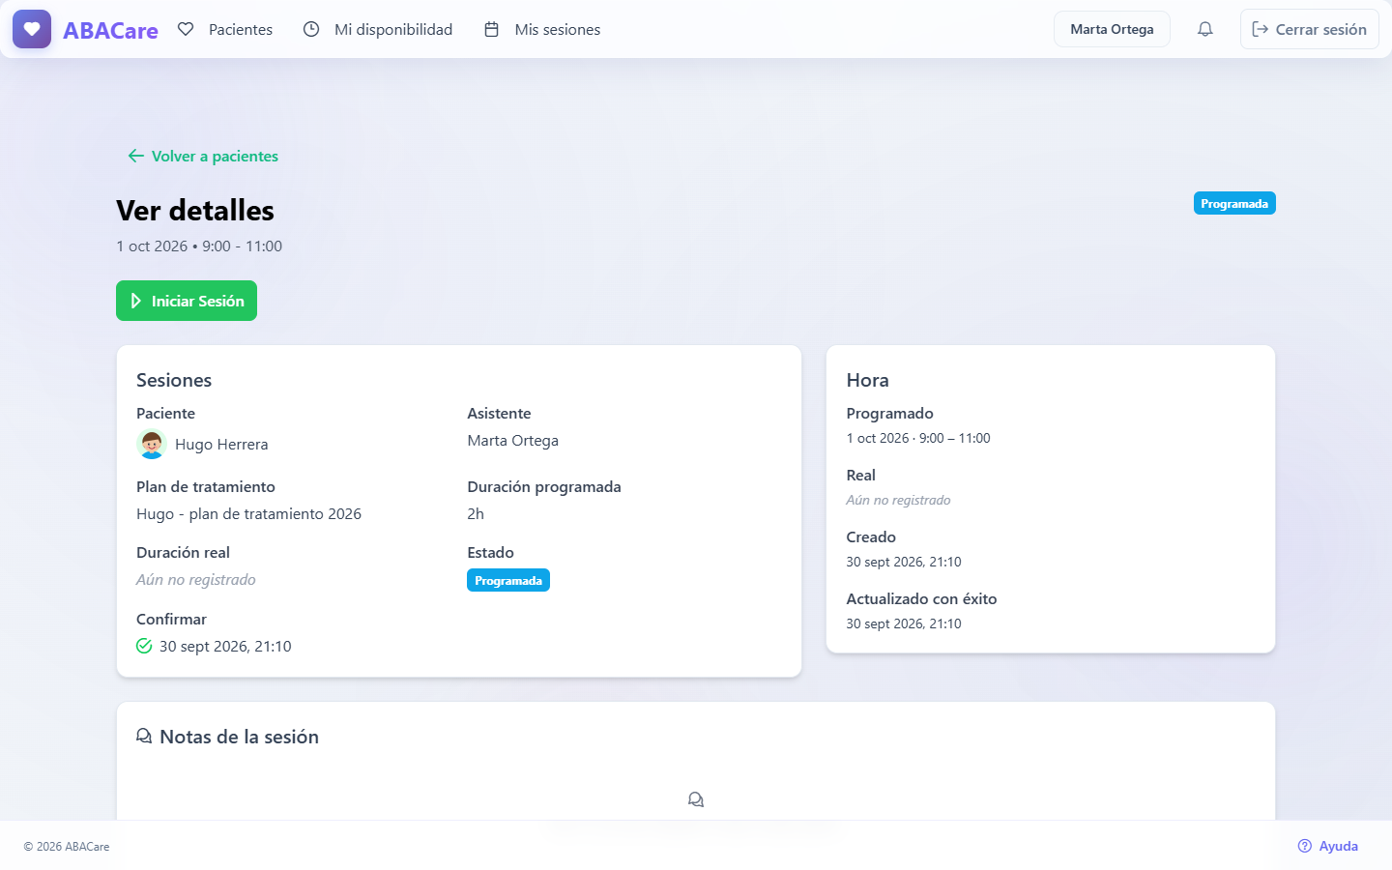Go to Mi disponibilidad
1392x870 pixels.
(378, 29)
